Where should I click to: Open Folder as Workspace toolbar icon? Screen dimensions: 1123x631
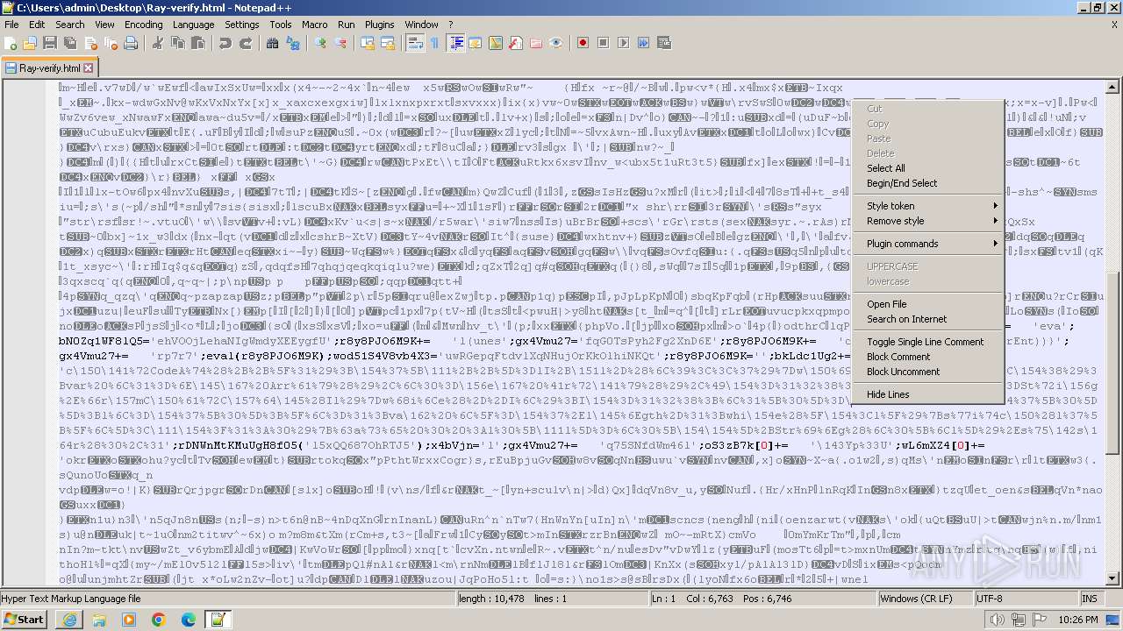point(535,43)
